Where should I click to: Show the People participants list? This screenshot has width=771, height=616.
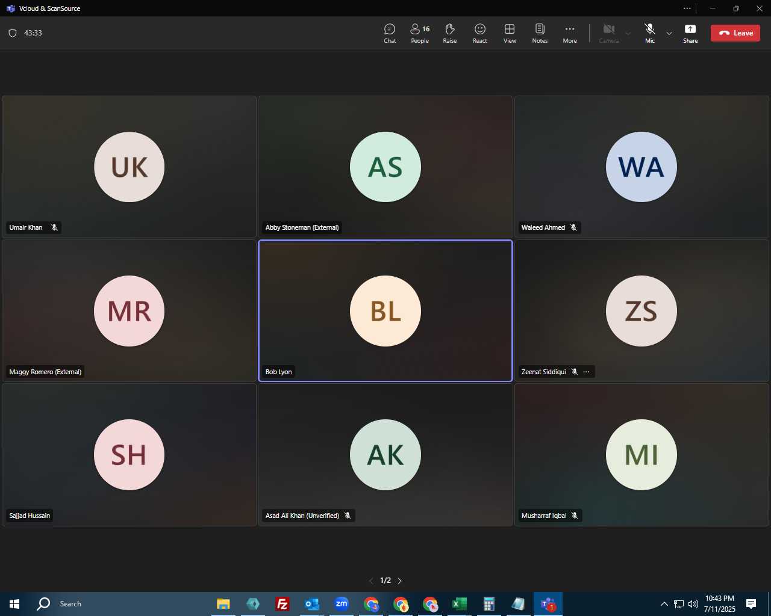(420, 33)
